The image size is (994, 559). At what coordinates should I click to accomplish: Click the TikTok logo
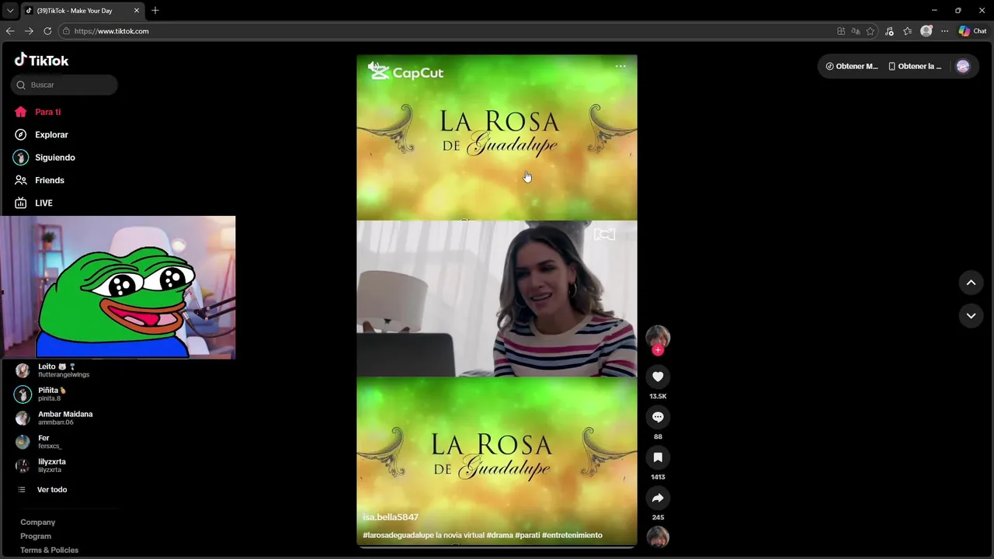41,60
